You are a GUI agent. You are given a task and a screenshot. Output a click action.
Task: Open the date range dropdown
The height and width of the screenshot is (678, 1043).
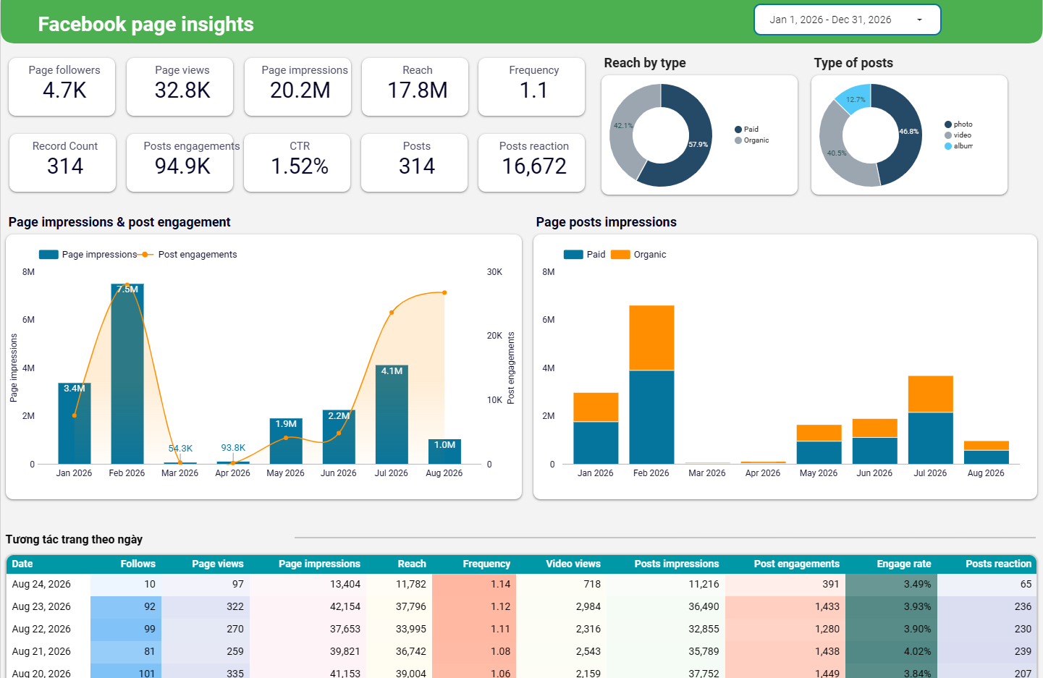847,20
